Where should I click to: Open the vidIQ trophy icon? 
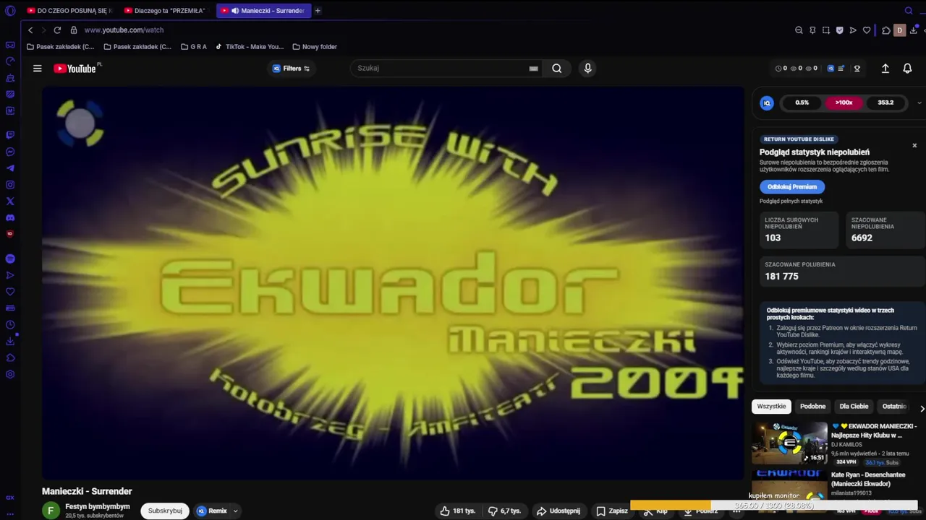point(857,69)
